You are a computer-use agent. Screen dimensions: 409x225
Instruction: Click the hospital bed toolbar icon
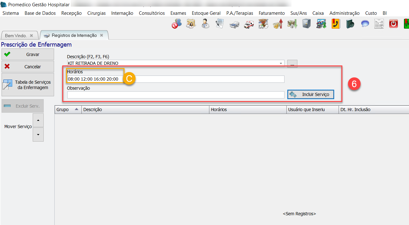coord(234,24)
